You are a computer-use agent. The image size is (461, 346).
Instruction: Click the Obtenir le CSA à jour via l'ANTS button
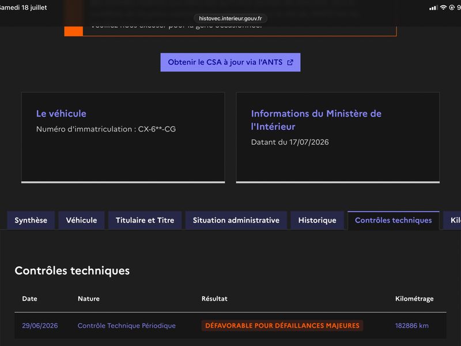(x=230, y=62)
